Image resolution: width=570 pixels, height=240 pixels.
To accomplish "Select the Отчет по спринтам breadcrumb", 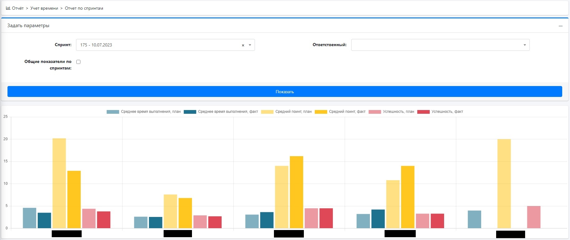I will click(84, 8).
